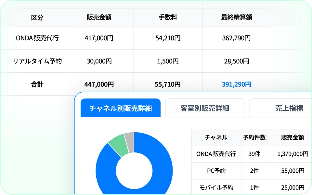Click the 1,500円 fee cell
This screenshot has height=195, width=312.
click(168, 61)
